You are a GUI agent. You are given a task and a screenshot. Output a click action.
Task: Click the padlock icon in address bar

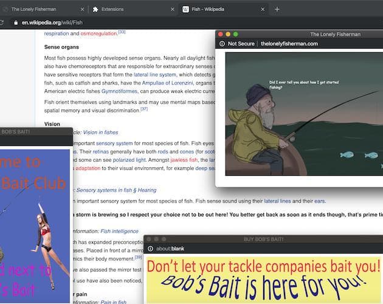[x=16, y=22]
